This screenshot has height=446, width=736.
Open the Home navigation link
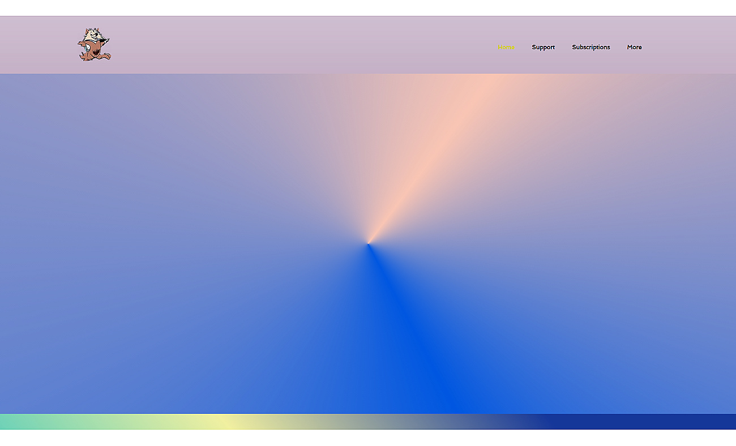[506, 47]
